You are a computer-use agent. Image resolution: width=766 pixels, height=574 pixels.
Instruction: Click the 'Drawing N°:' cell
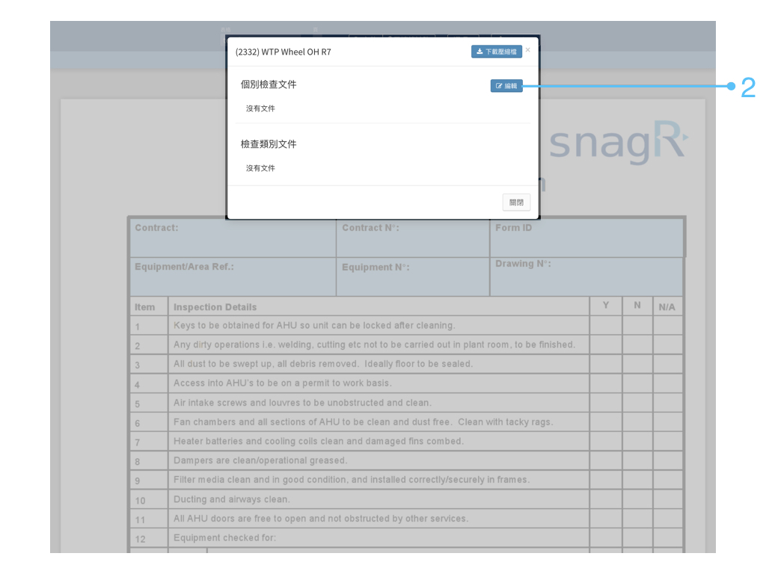(586, 277)
